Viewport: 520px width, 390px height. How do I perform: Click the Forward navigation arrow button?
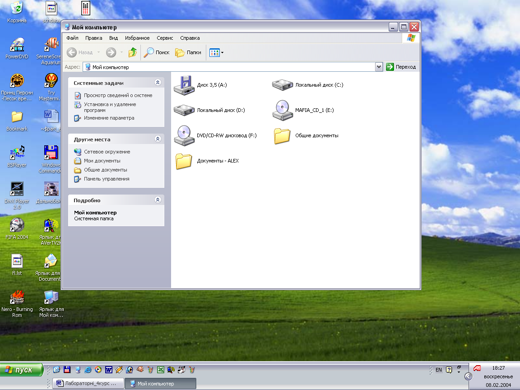111,52
